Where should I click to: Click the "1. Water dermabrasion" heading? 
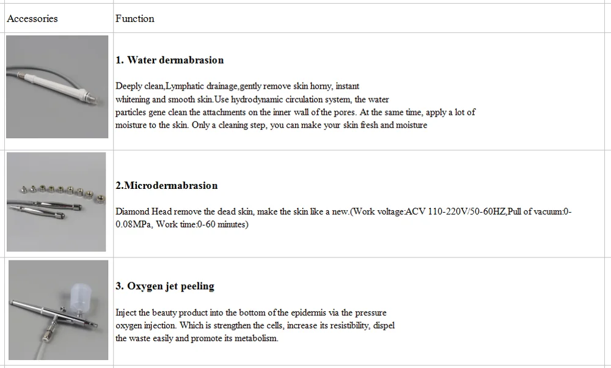coord(170,60)
